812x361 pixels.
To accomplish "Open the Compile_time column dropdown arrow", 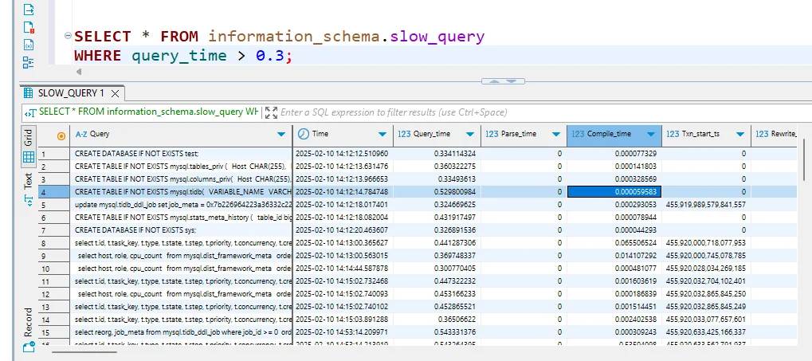I will pyautogui.click(x=652, y=134).
